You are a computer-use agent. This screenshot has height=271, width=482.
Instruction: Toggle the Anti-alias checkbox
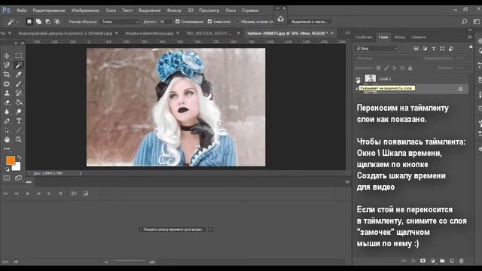(x=178, y=22)
